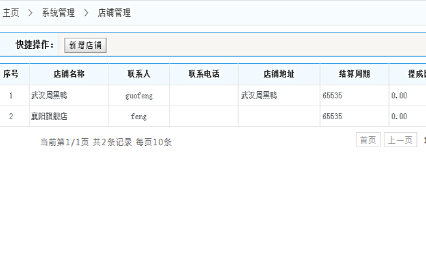Click the 65535 value in row 1
This screenshot has width=426, height=269.
coord(332,96)
